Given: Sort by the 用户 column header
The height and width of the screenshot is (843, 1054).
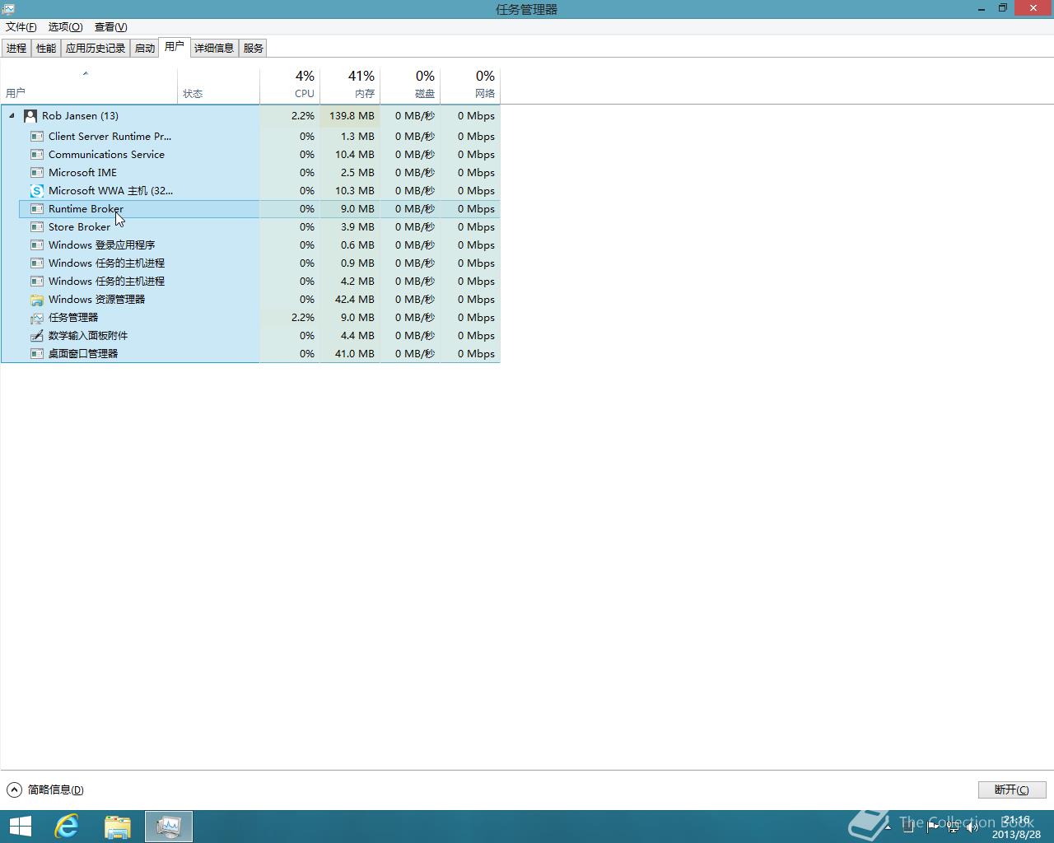Looking at the screenshot, I should point(89,86).
